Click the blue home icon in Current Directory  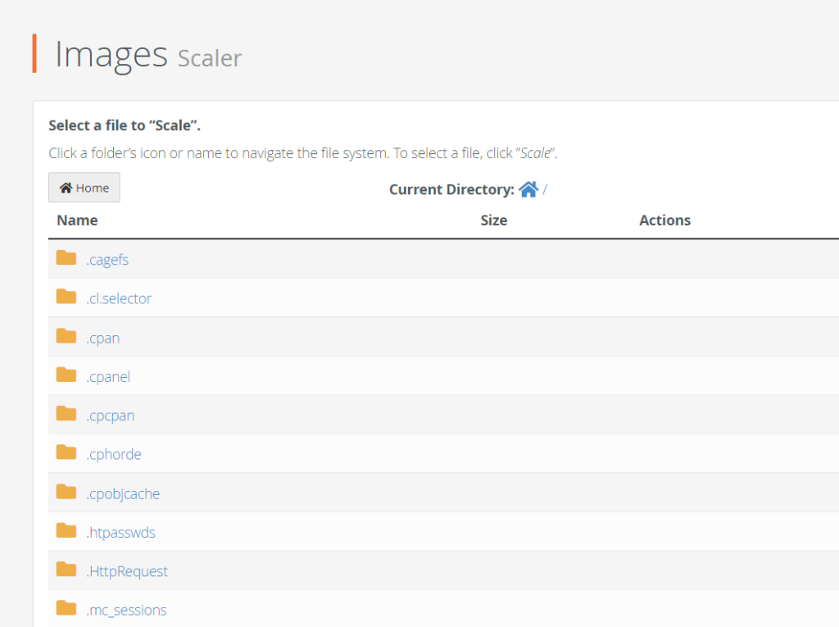[530, 189]
